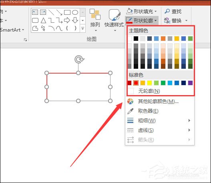Open the 形状填充 dropdown arrow
The height and width of the screenshot is (183, 211).
pyautogui.click(x=156, y=12)
